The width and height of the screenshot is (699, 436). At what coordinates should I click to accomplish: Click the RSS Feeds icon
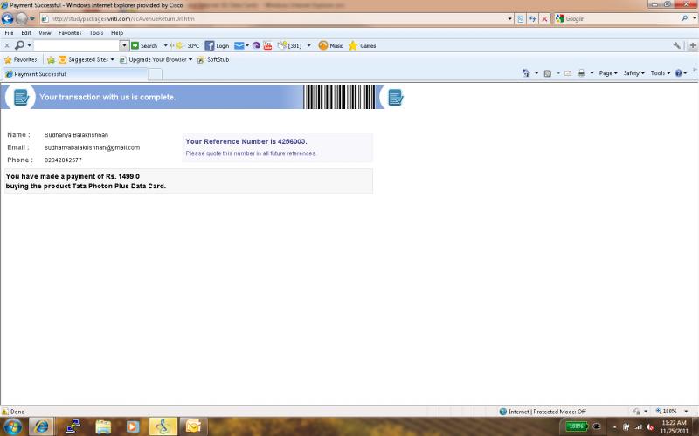tap(548, 73)
